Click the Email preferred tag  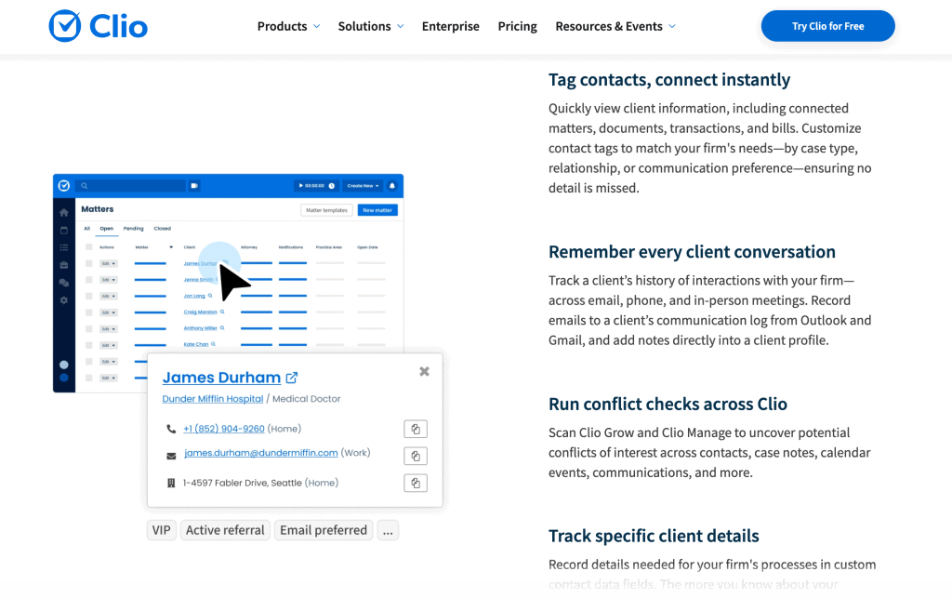324,530
